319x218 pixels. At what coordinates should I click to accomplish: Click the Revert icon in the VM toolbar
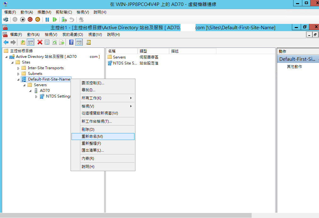pyautogui.click(x=72, y=20)
